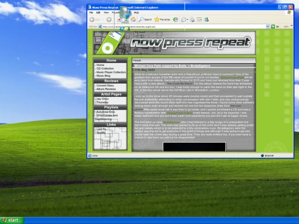Open the Help menu

[x=136, y=13]
